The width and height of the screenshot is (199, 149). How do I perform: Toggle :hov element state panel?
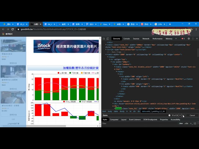[181, 124]
